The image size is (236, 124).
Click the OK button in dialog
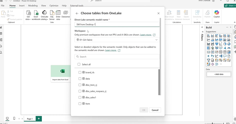144,110
